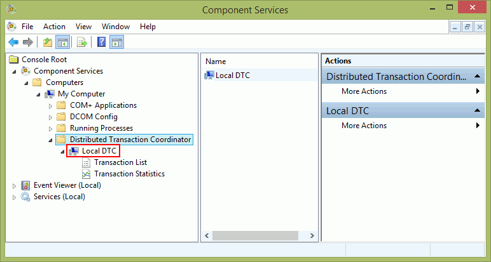Collapse the Distributed Transaction Coordinator section in Actions
This screenshot has width=491, height=262.
(x=477, y=76)
